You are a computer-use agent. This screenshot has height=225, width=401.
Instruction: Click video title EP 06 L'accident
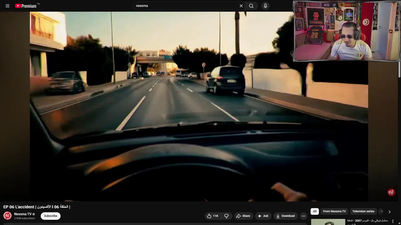point(37,207)
